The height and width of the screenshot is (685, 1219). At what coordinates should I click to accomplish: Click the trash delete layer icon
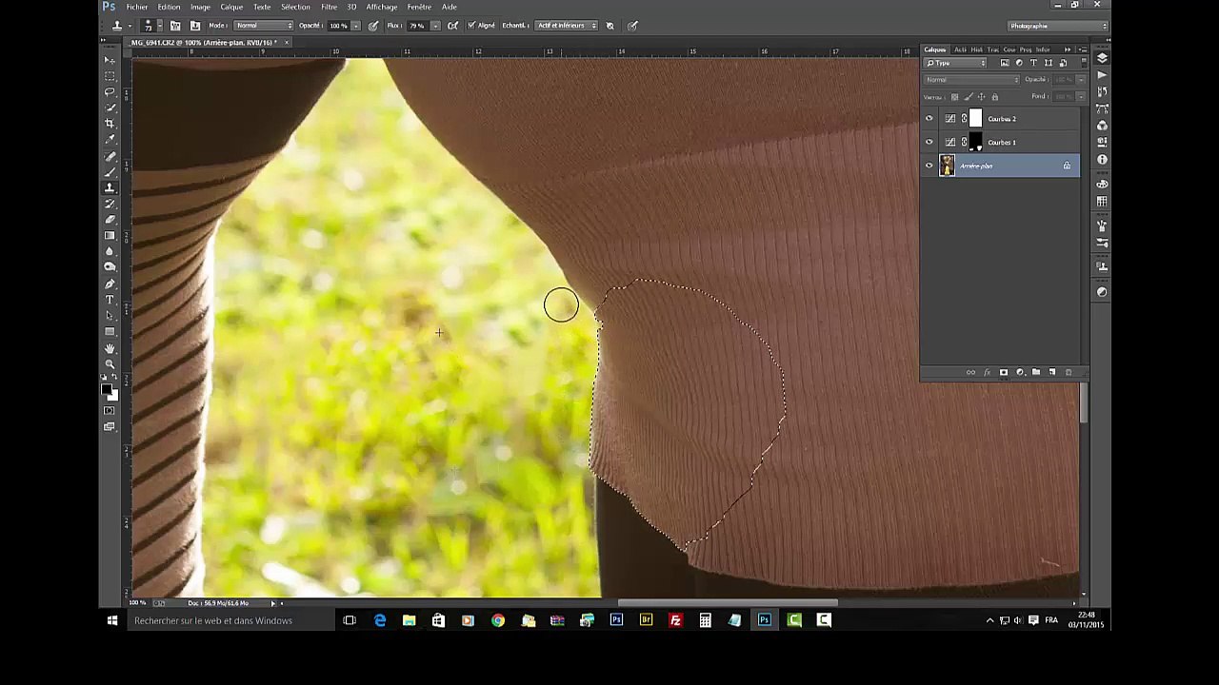(x=1068, y=372)
